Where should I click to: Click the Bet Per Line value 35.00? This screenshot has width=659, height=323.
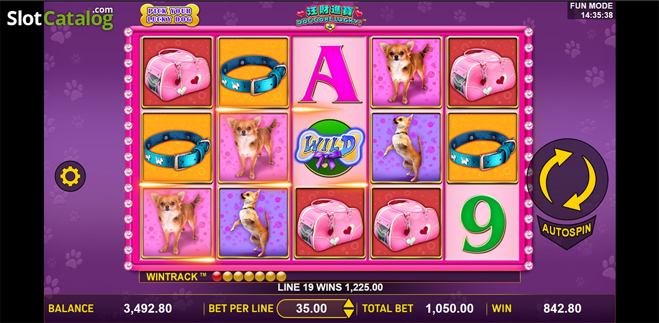[311, 309]
